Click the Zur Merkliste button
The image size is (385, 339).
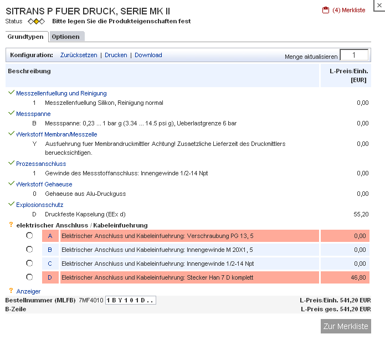[x=346, y=326]
